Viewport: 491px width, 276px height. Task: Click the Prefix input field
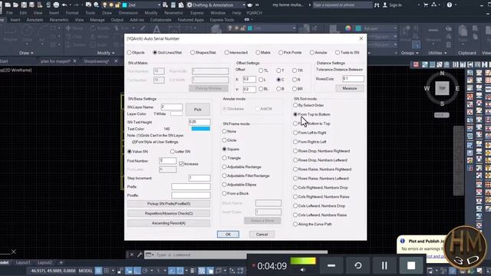(x=191, y=187)
